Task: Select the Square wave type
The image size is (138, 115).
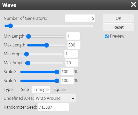Action: (x=60, y=89)
